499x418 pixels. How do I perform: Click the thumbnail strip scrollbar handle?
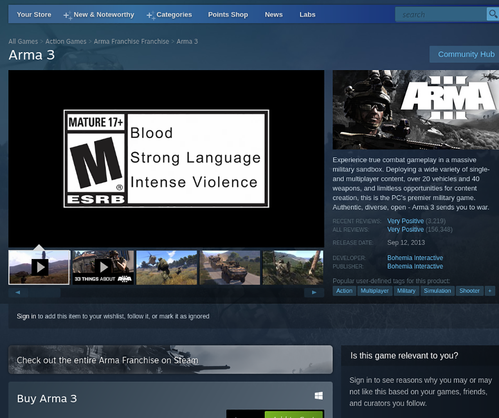coord(44,292)
